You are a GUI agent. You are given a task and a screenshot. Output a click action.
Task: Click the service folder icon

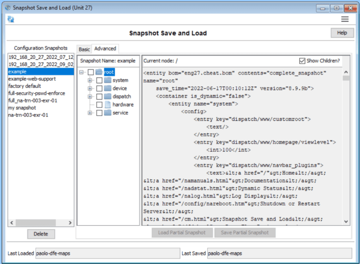pyautogui.click(x=107, y=113)
